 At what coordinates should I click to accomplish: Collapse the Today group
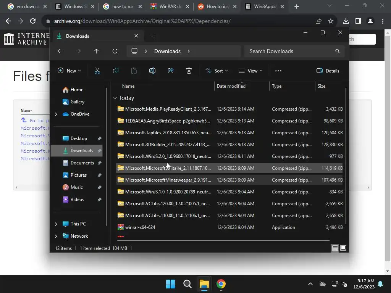click(115, 98)
